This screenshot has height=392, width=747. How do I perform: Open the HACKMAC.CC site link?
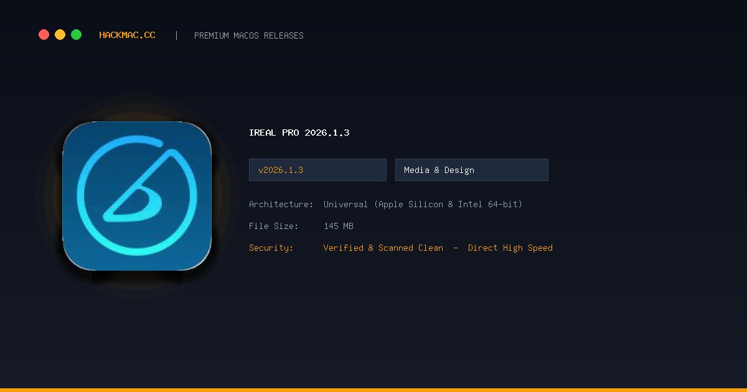pyautogui.click(x=127, y=35)
